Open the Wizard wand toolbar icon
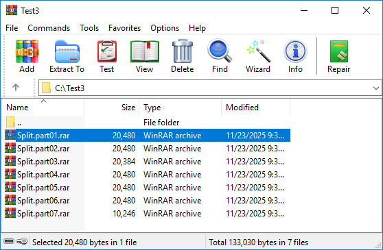Viewport: 383px width, 250px height. [258, 51]
